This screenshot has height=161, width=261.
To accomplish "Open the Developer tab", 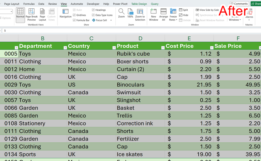I will pyautogui.click(x=93, y=4).
